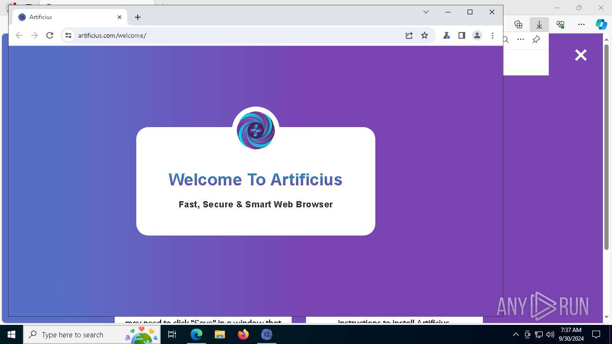
Task: Select the Artificius tab
Action: (70, 17)
